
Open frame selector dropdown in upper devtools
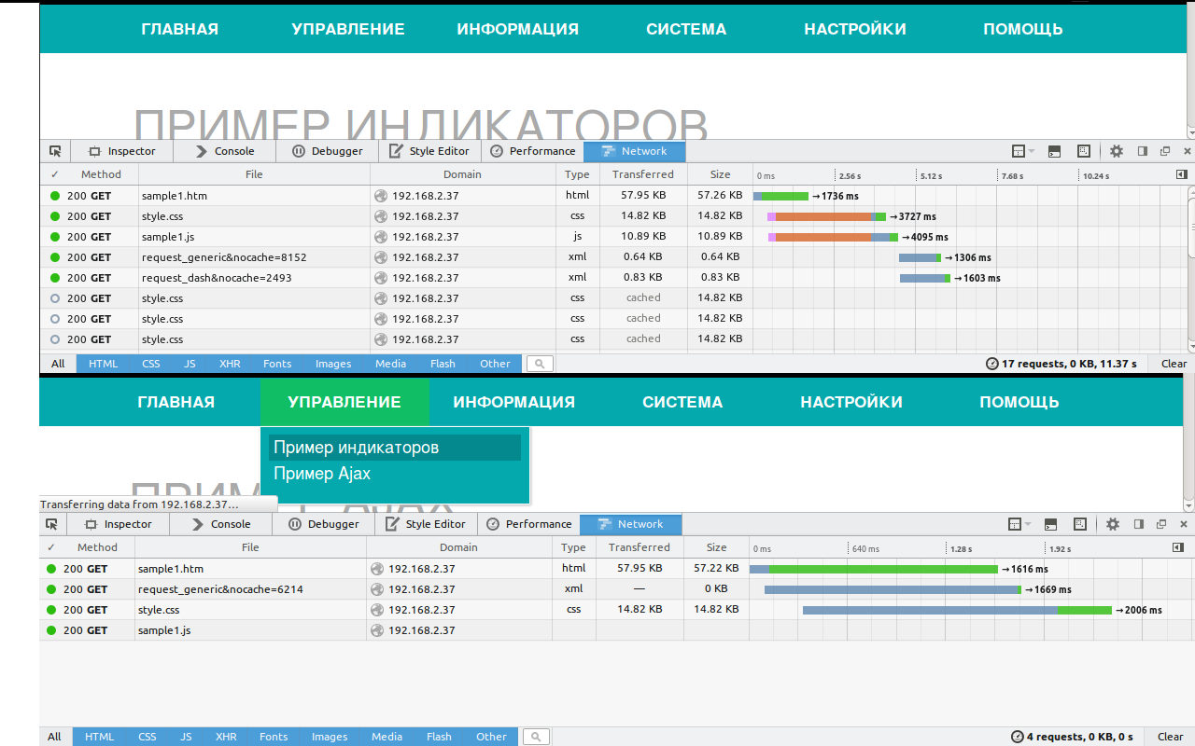tap(1023, 151)
